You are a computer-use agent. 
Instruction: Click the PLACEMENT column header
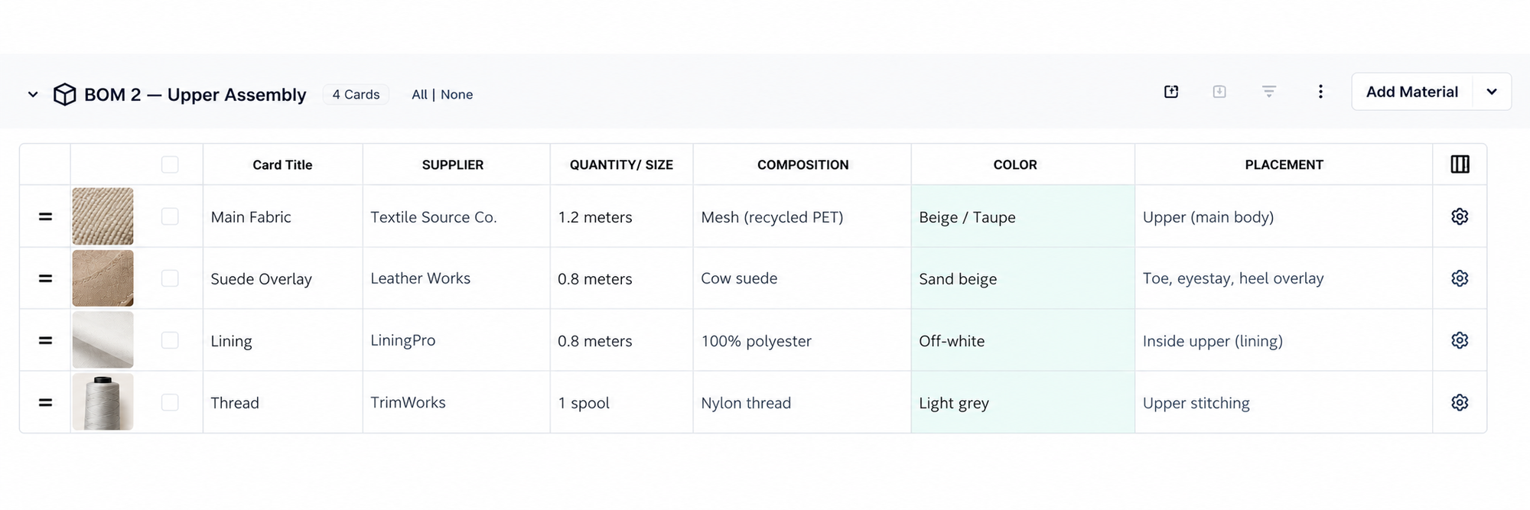pyautogui.click(x=1284, y=165)
